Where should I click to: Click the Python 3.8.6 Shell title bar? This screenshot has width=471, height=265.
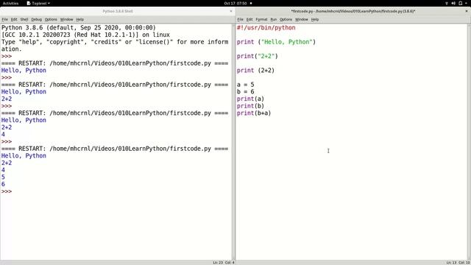pyautogui.click(x=118, y=11)
